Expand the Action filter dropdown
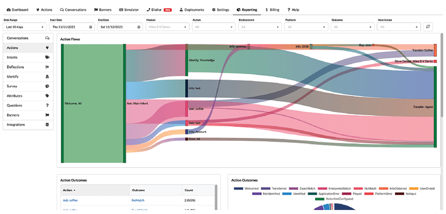Screen dimensions: 446x214 coord(214,27)
